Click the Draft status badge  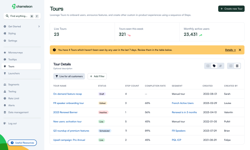(102, 94)
